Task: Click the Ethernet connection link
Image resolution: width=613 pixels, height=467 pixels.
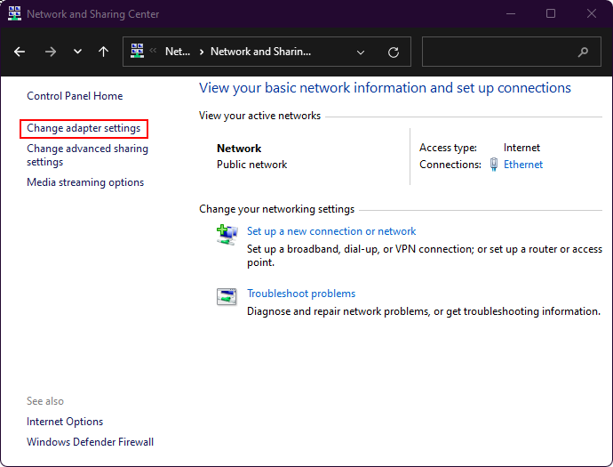Action: 523,165
